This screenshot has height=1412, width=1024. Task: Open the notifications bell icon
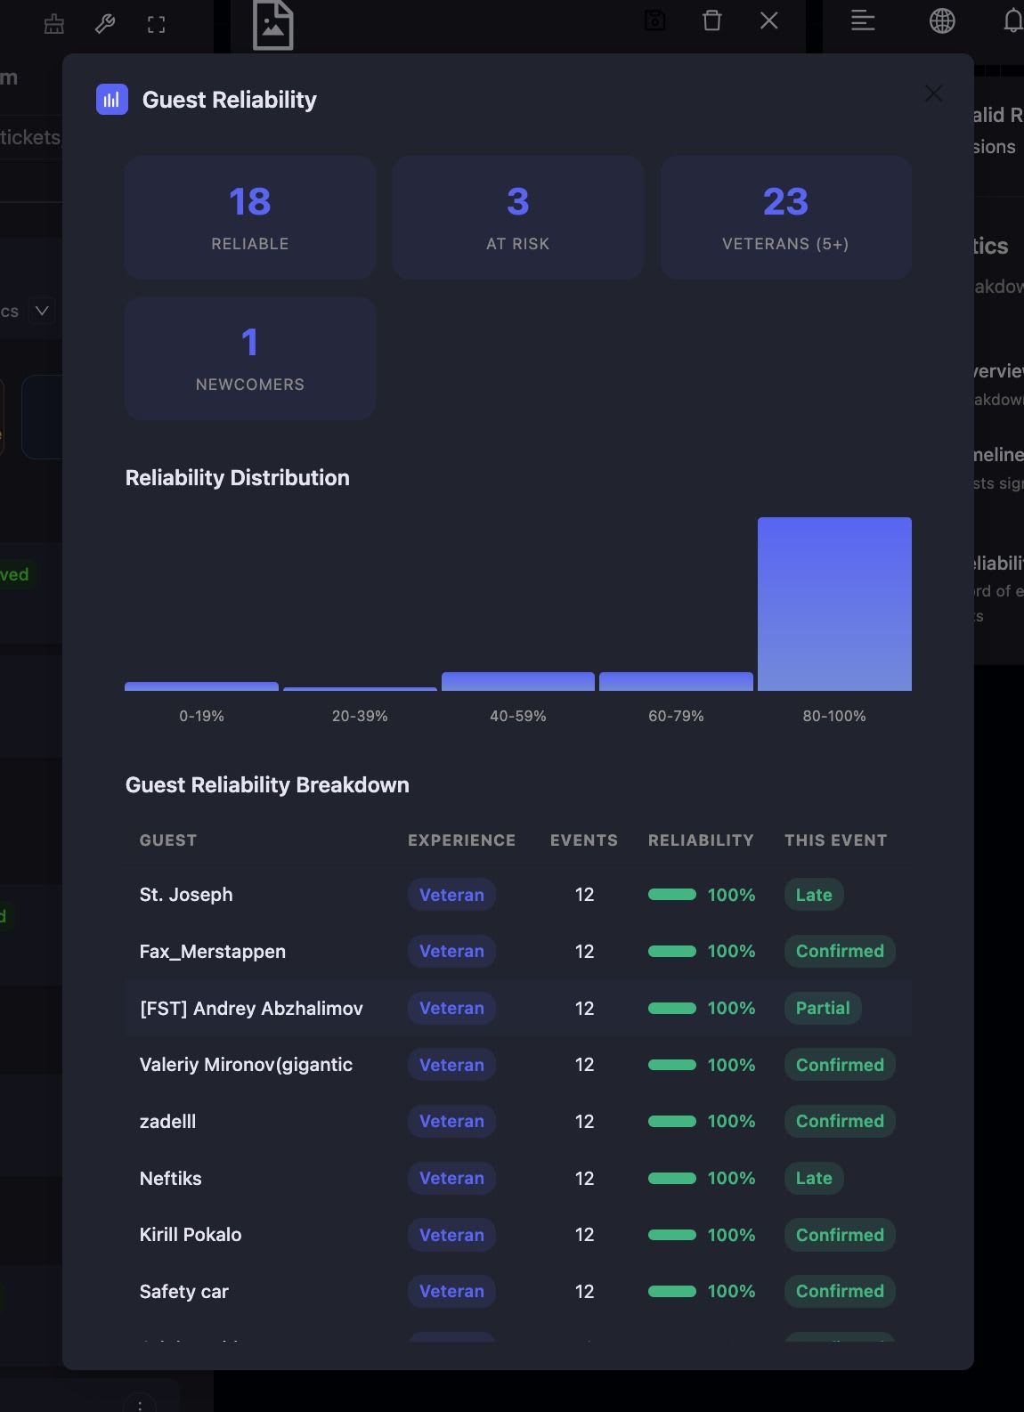click(1012, 20)
